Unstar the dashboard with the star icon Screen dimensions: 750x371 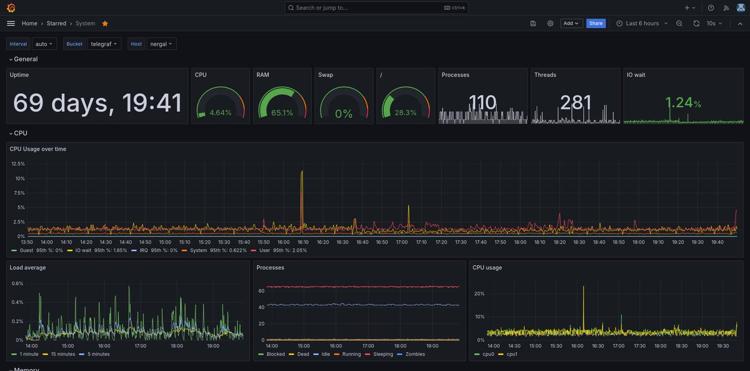pyautogui.click(x=105, y=23)
